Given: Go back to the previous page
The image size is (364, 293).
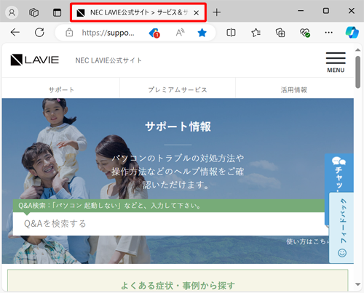Looking at the screenshot, I should point(15,32).
